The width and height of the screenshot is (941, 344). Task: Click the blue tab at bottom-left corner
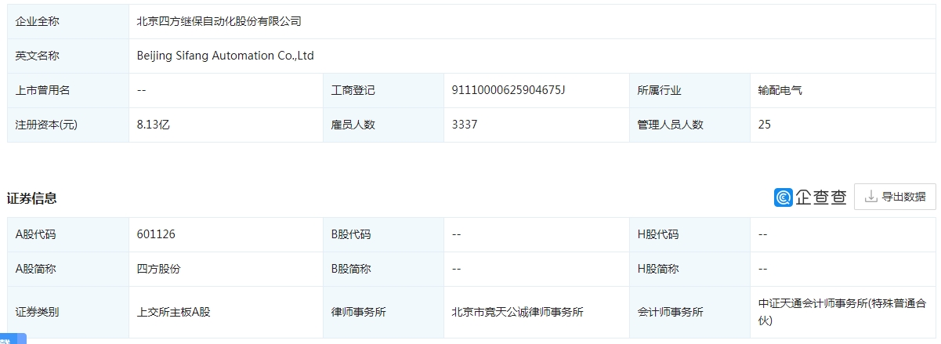(x=13, y=339)
